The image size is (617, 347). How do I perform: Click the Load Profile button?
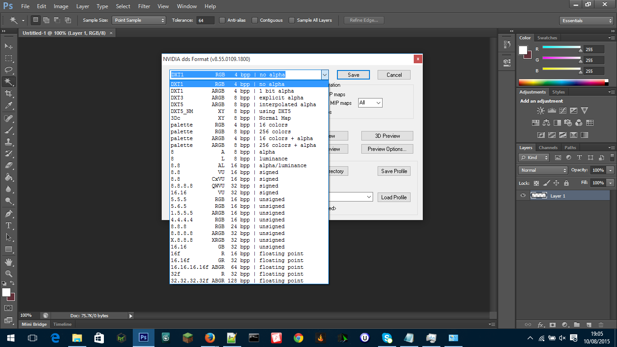tap(394, 197)
